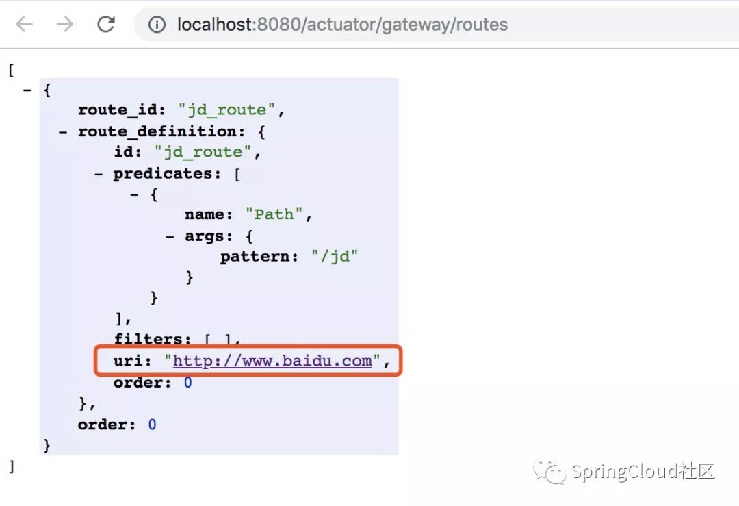739x506 pixels.
Task: Collapse the top-level route object
Action: (x=27, y=90)
